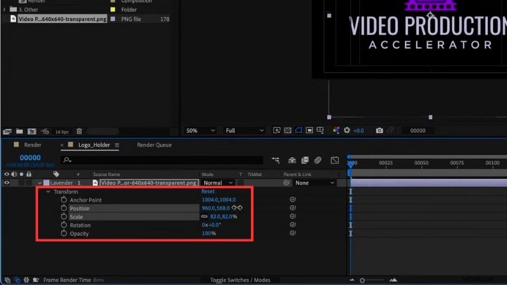Collapse layer 1 properties with the chevron
This screenshot has width=507, height=285.
pyautogui.click(x=39, y=183)
